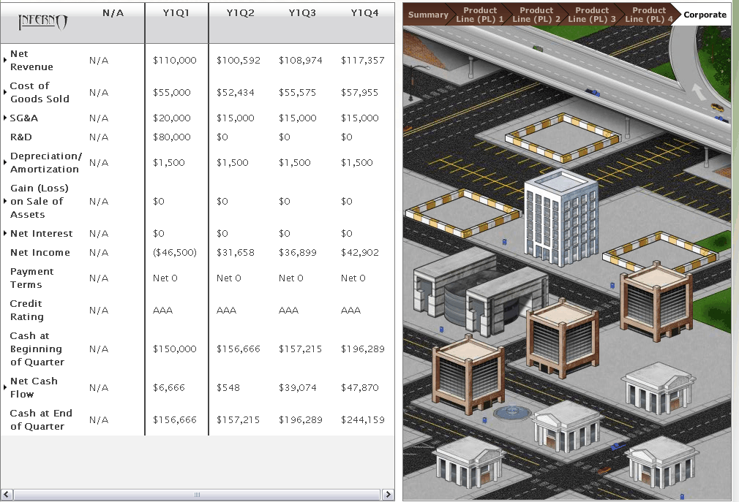The image size is (739, 502).
Task: Expand the Cost of Goods Sold row
Action: 4,92
